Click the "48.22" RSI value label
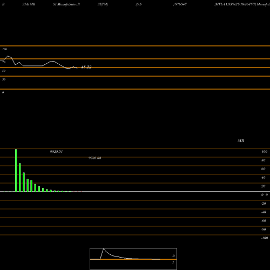This screenshot has height=270, width=270. coord(86,67)
